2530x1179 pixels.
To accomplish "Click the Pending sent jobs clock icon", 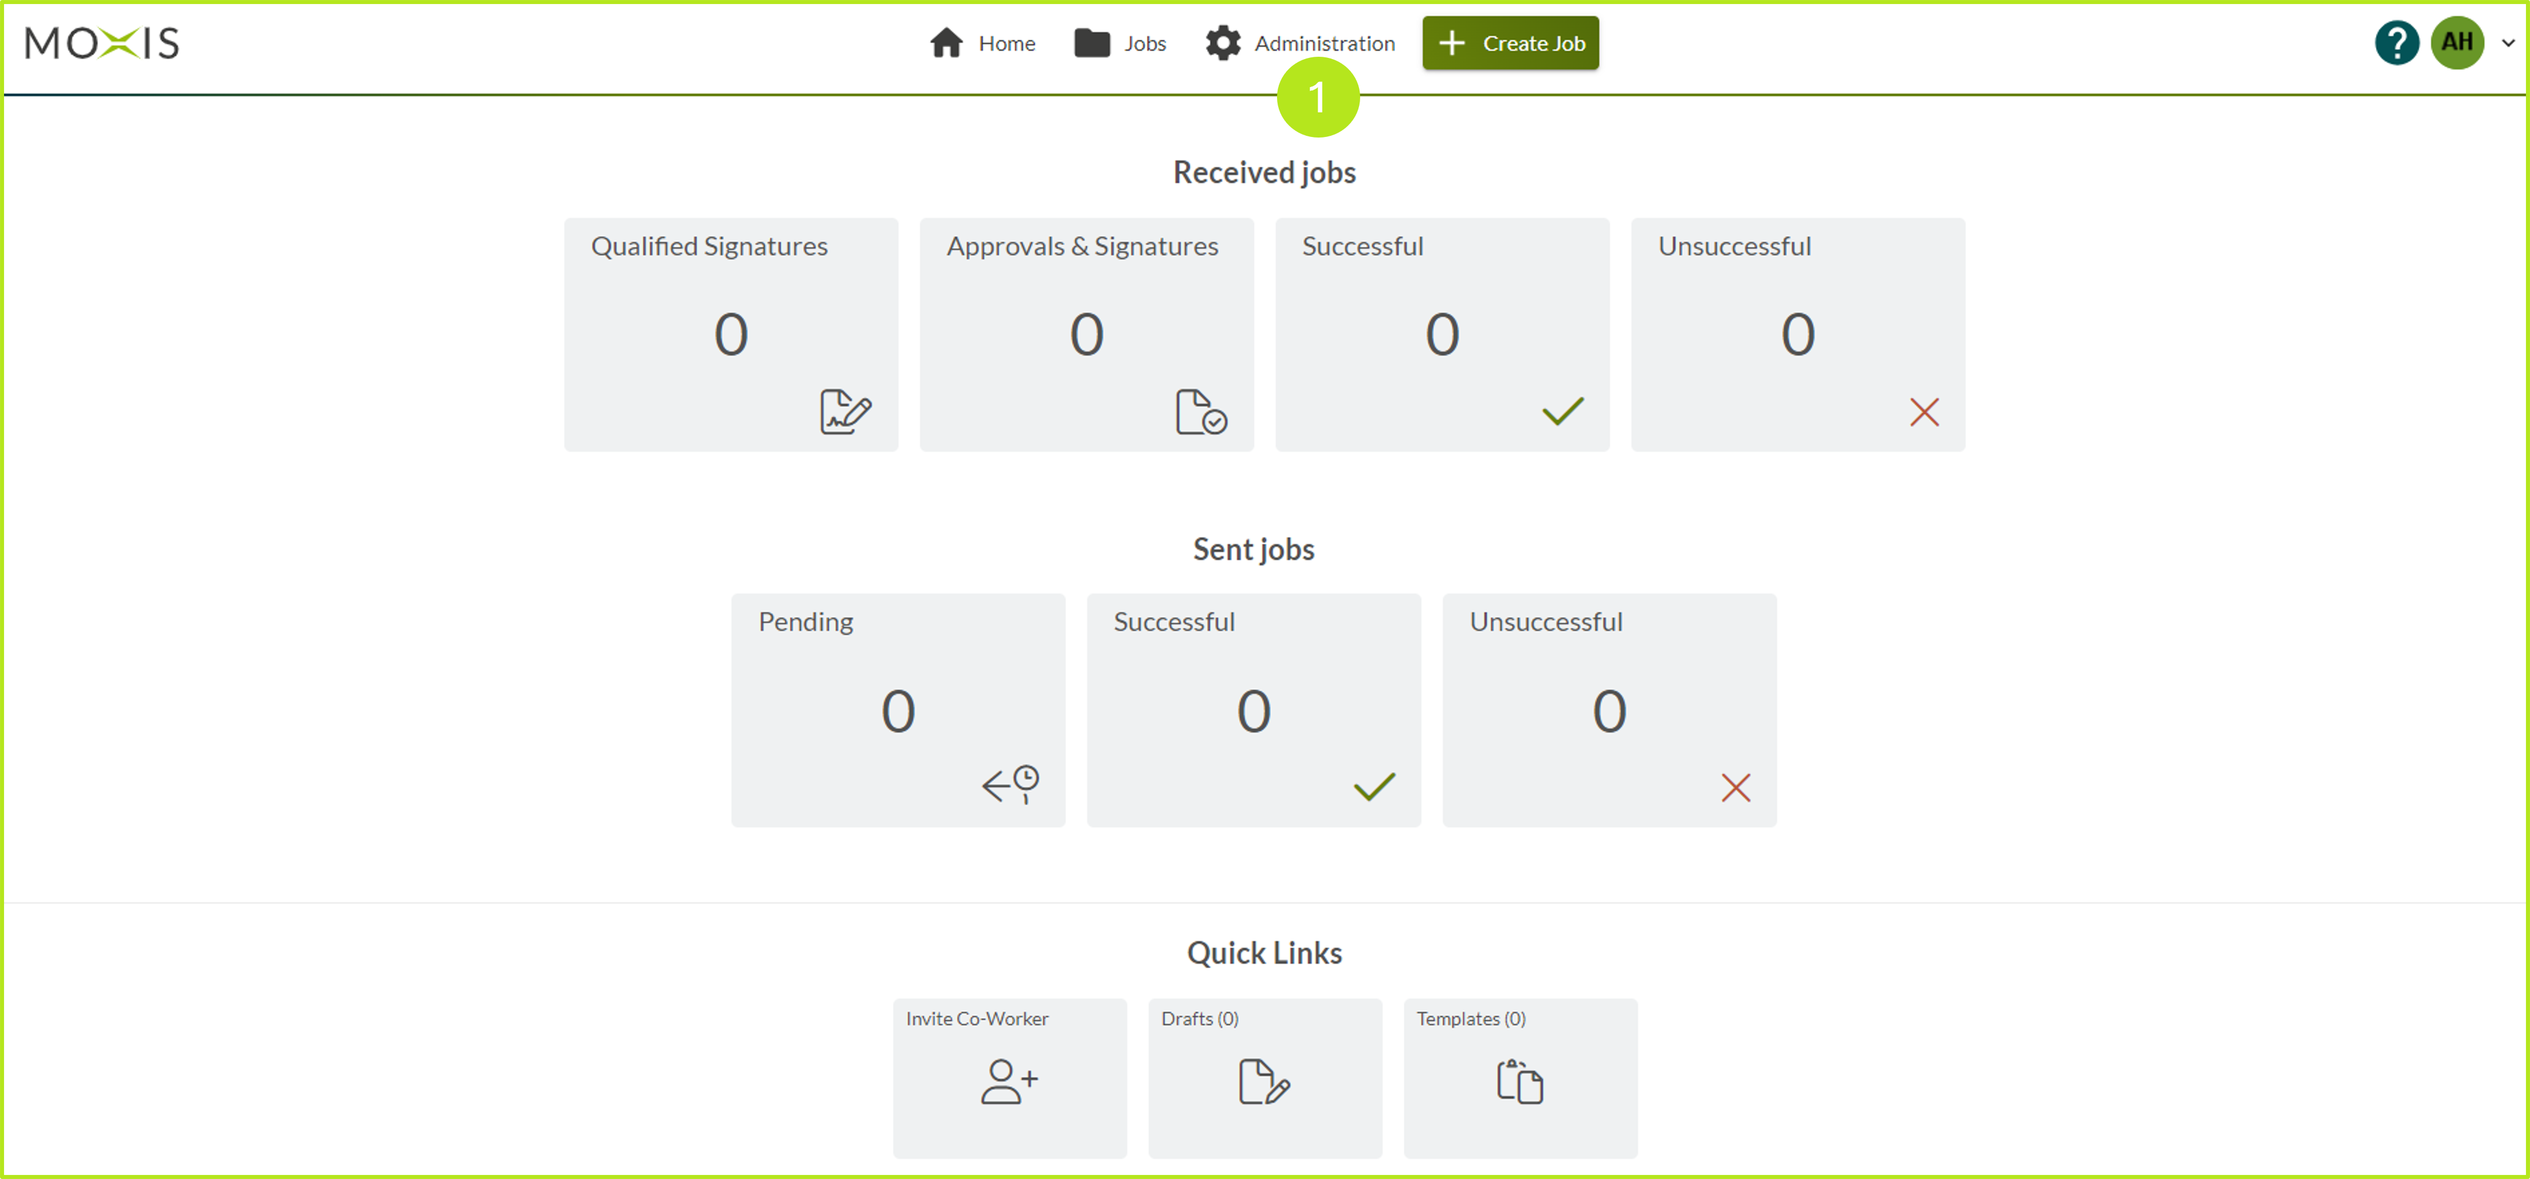I will tap(1011, 785).
